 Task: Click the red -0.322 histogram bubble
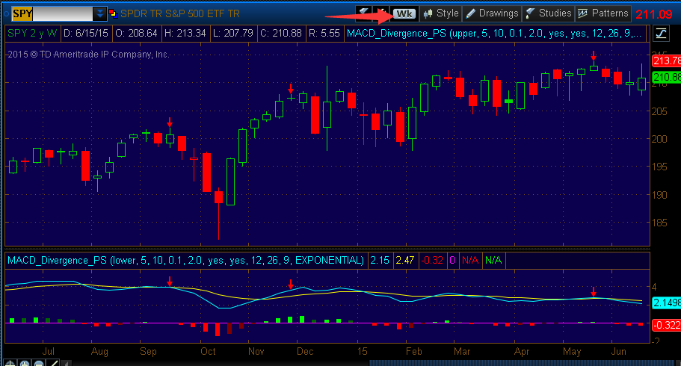[x=666, y=325]
